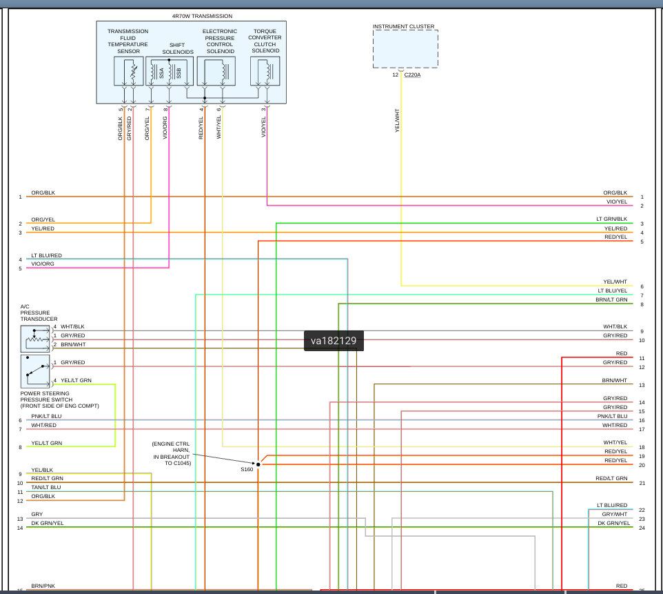
Task: Click the RED wire label at right pin 11
Action: click(622, 353)
